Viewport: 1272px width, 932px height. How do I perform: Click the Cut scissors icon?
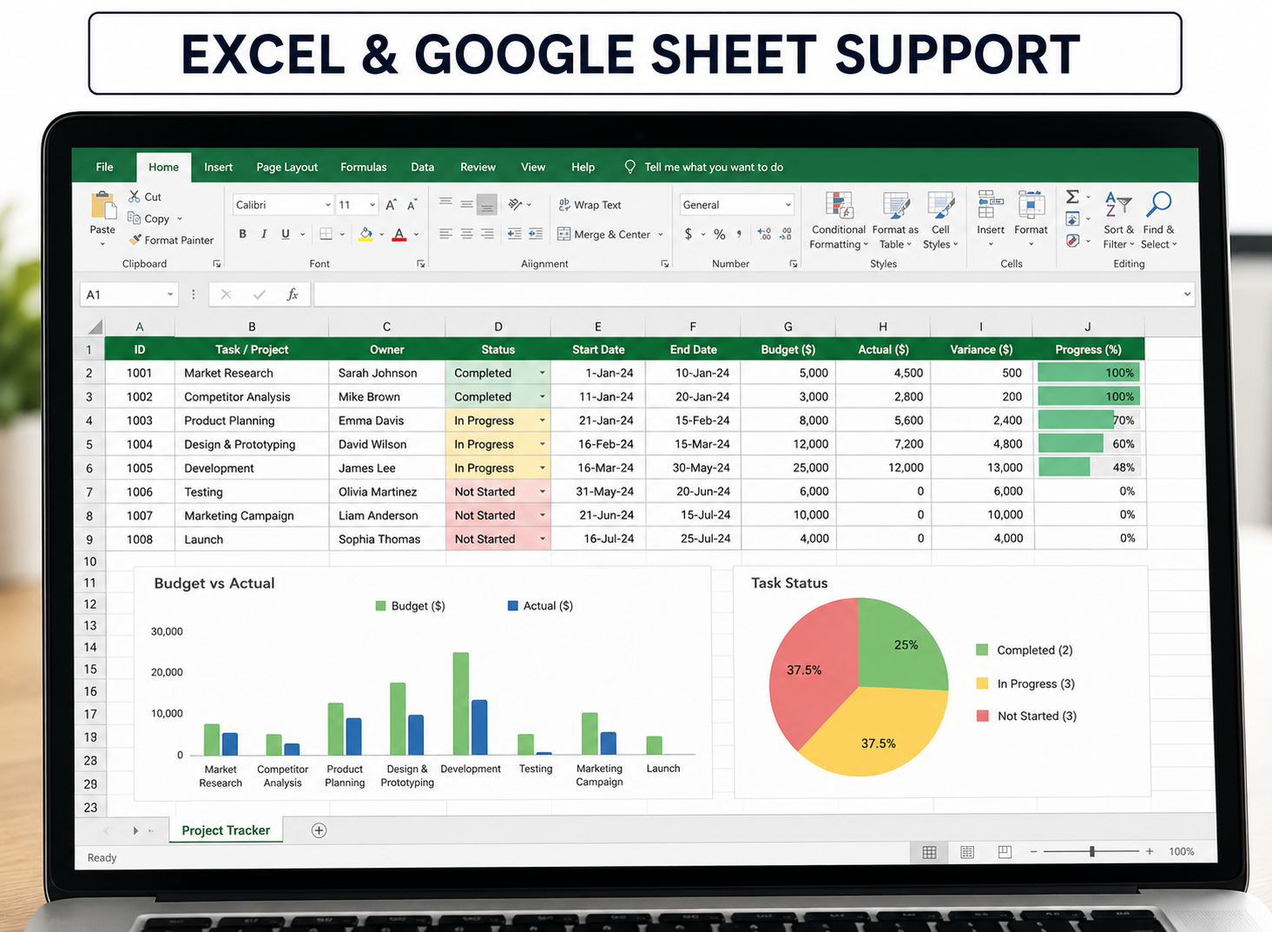(x=135, y=196)
